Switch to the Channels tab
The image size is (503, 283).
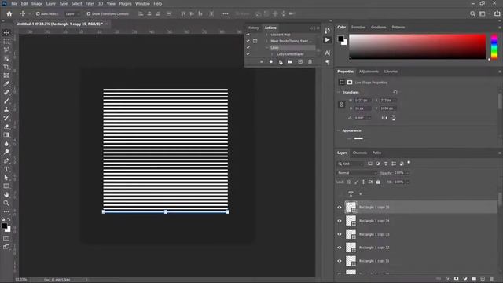tap(360, 153)
